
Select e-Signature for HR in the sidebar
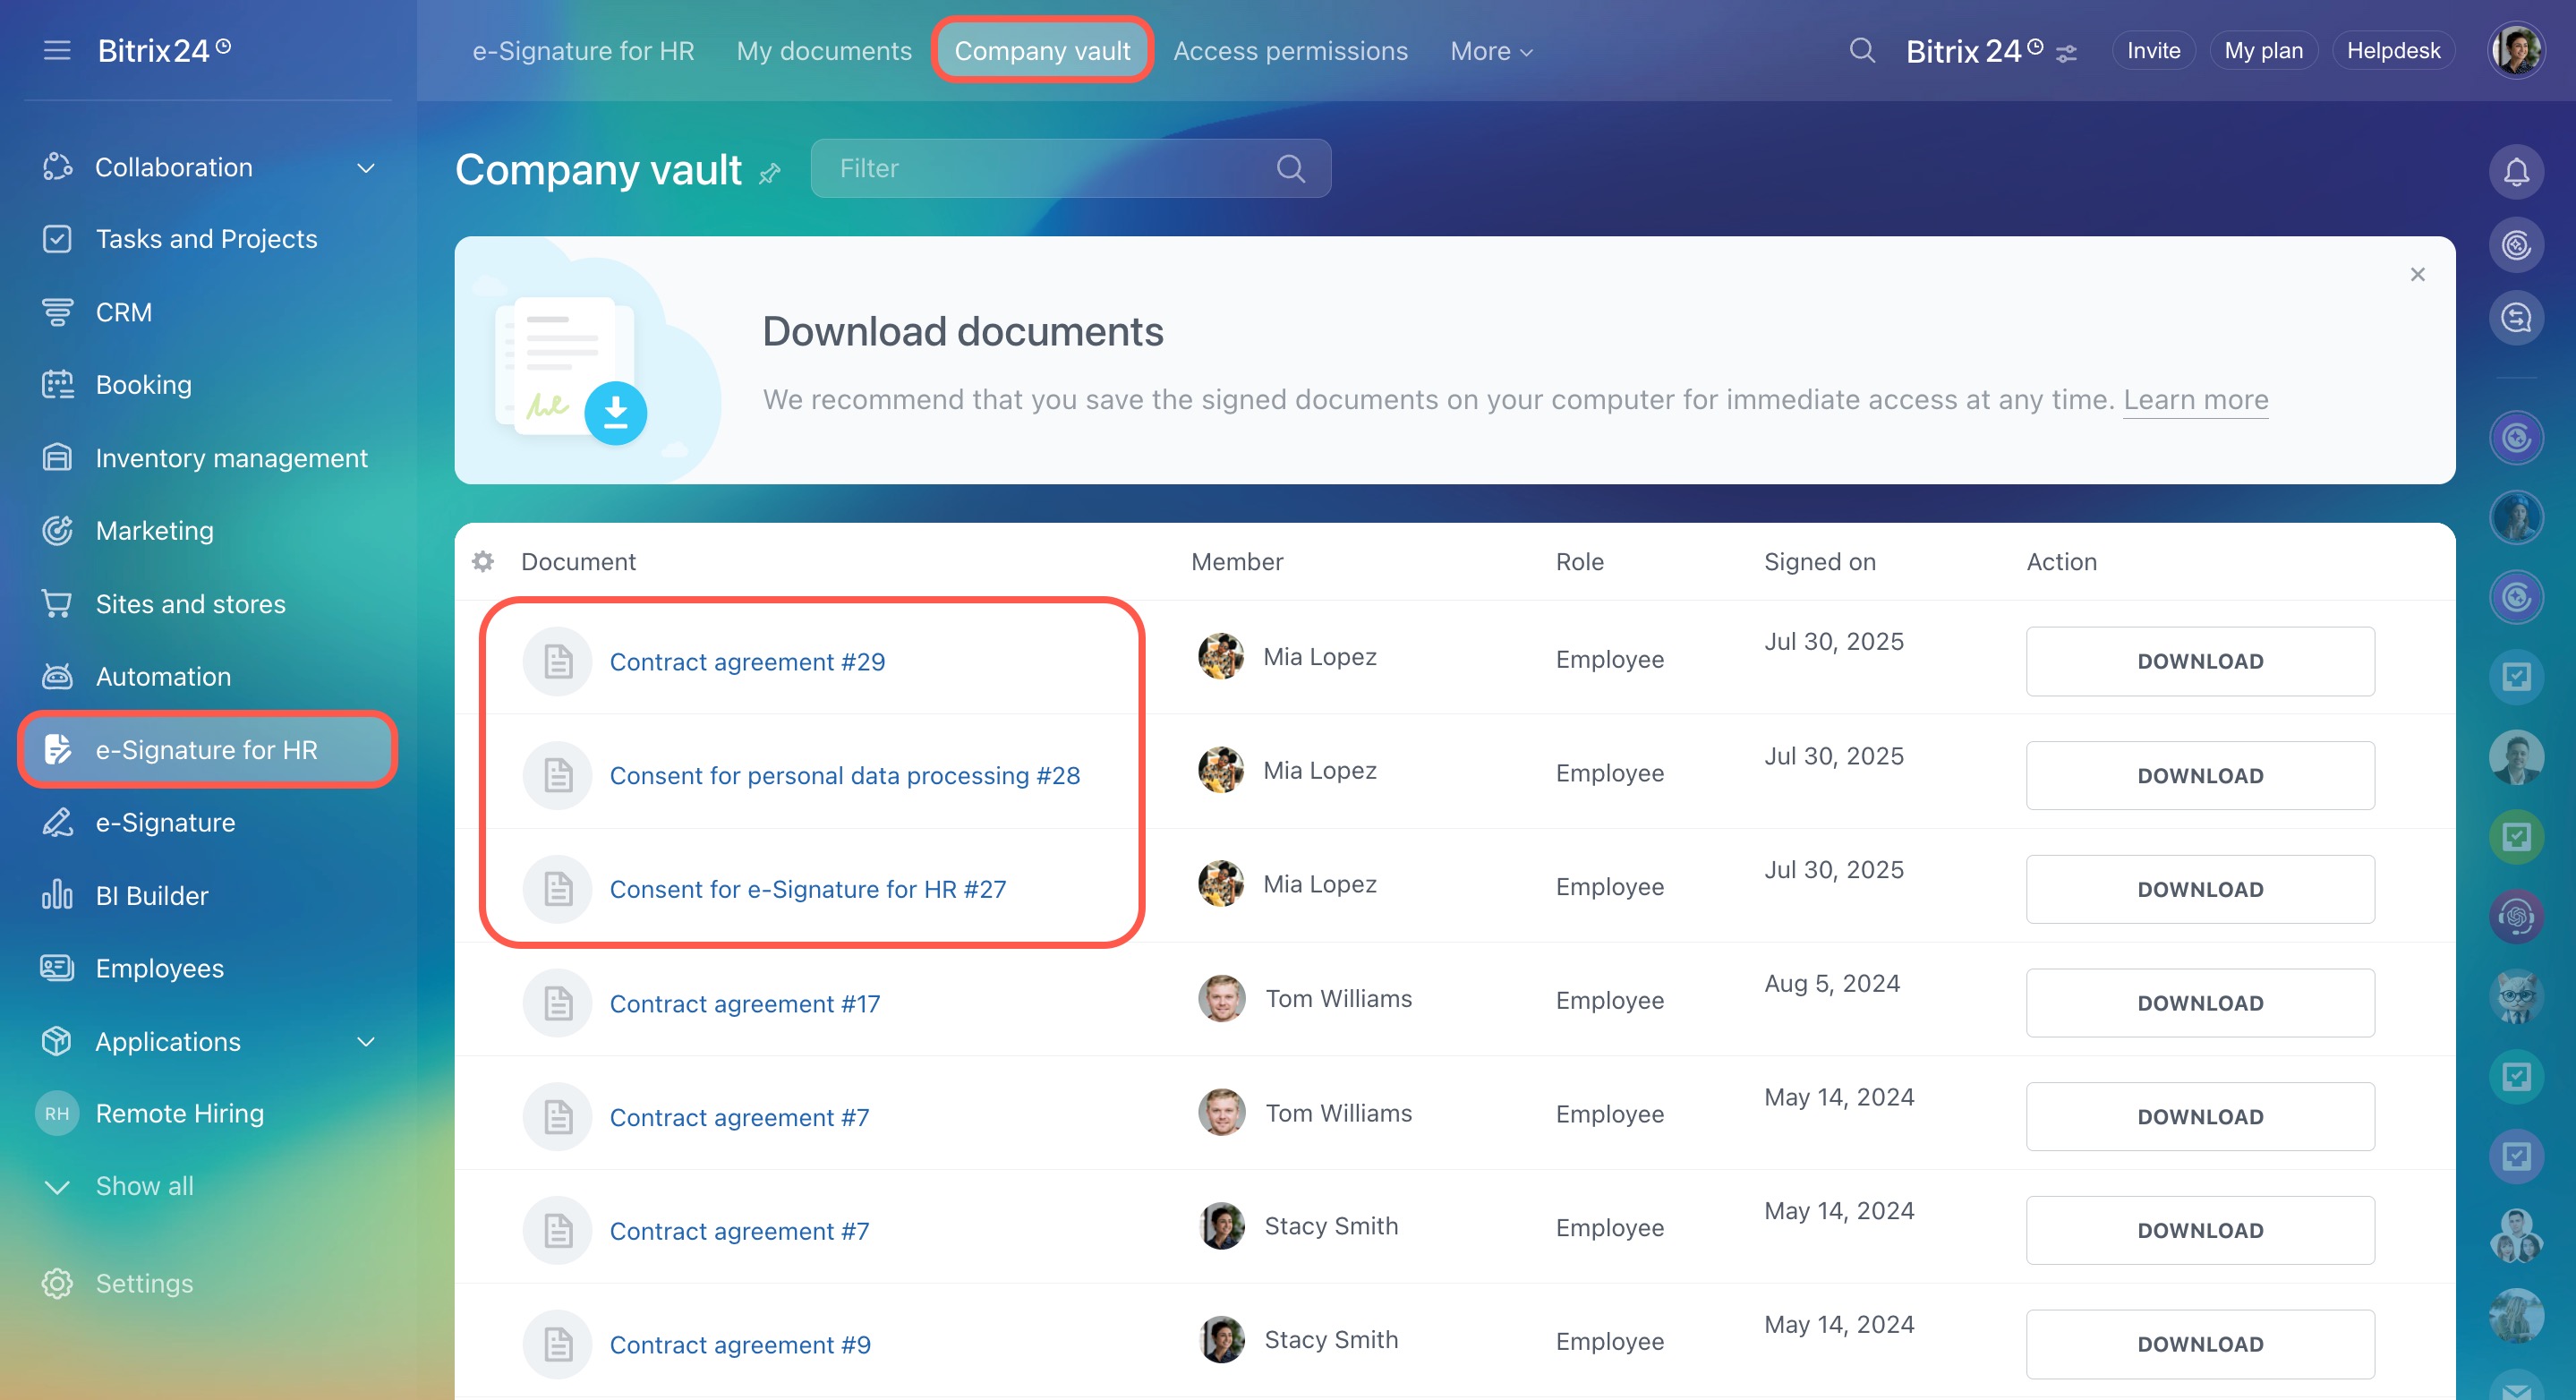coord(208,750)
